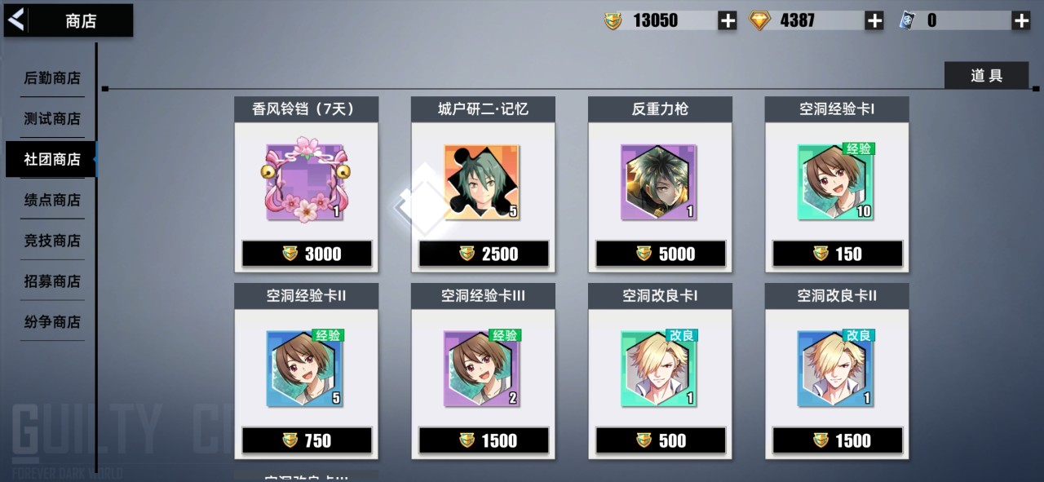Select the 城户研二·记忆 puzzle piece icon
This screenshot has height=482, width=1044.
coord(482,182)
